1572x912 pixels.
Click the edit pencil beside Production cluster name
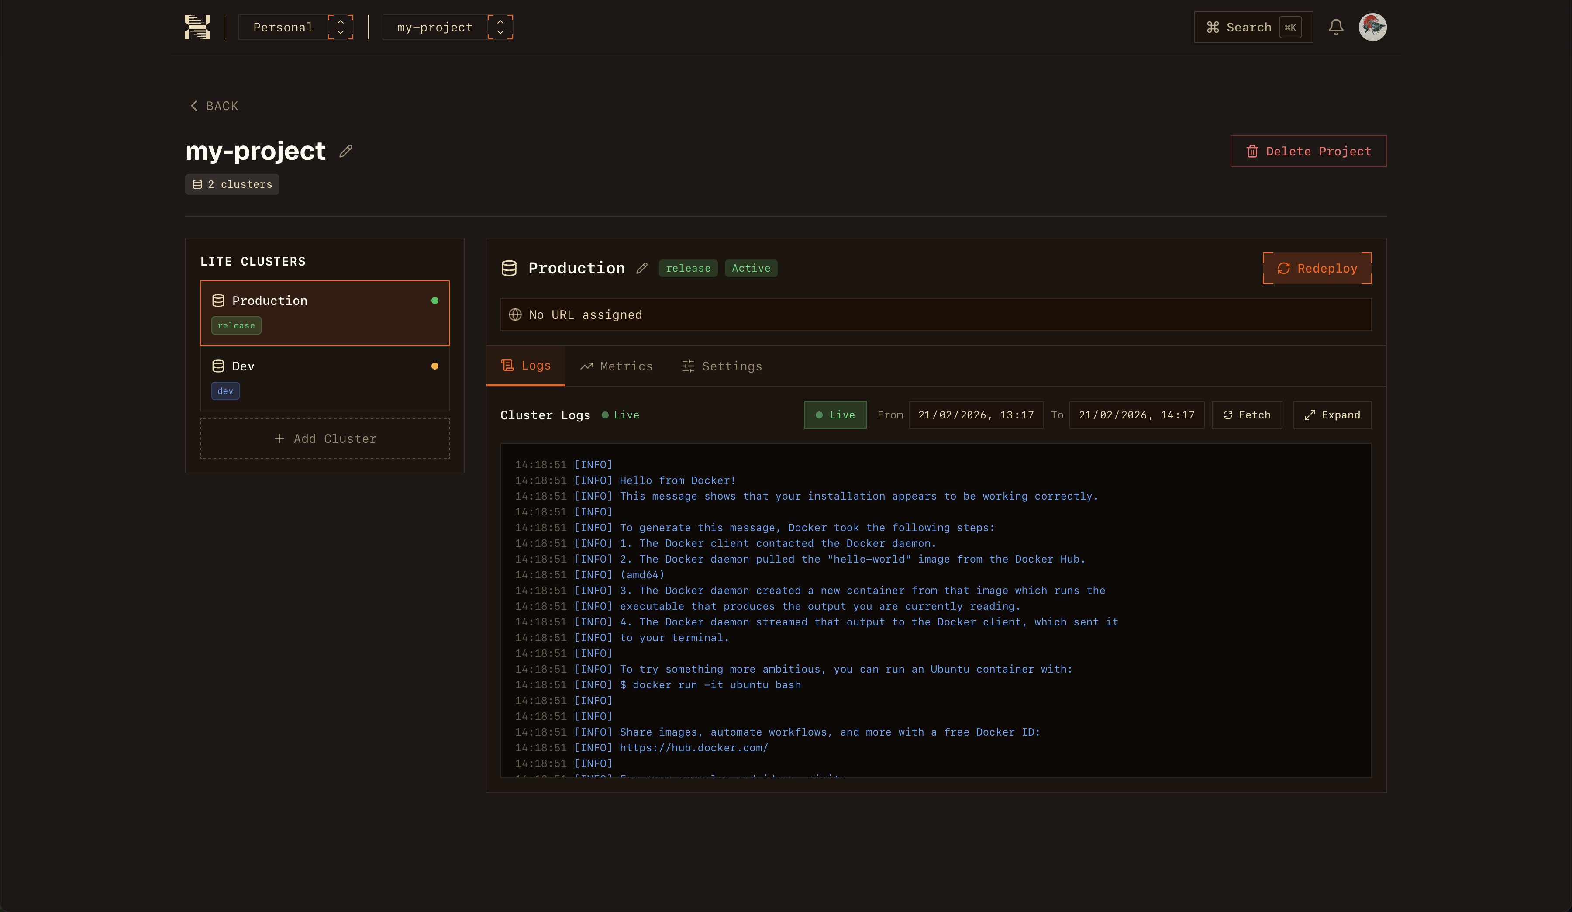point(642,268)
